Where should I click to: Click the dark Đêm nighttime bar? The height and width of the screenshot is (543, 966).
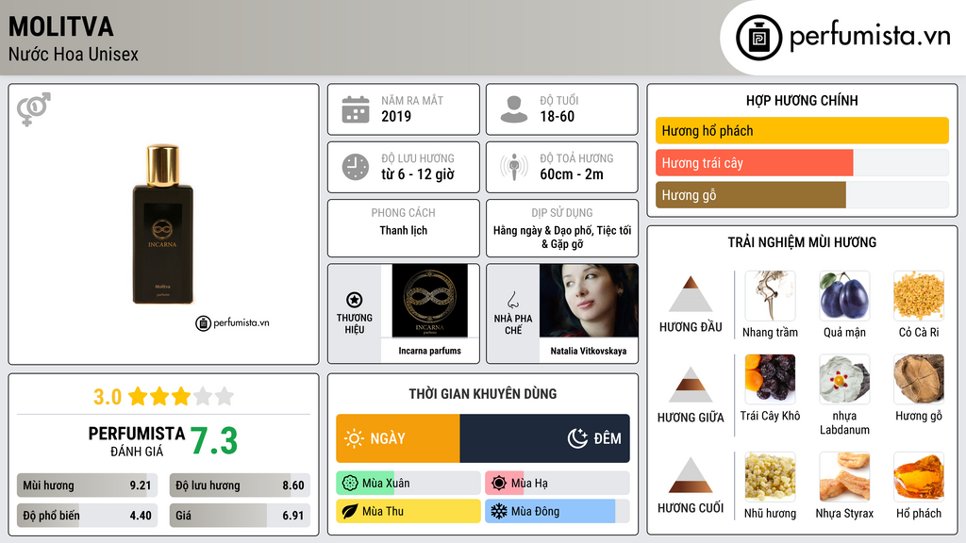544,438
